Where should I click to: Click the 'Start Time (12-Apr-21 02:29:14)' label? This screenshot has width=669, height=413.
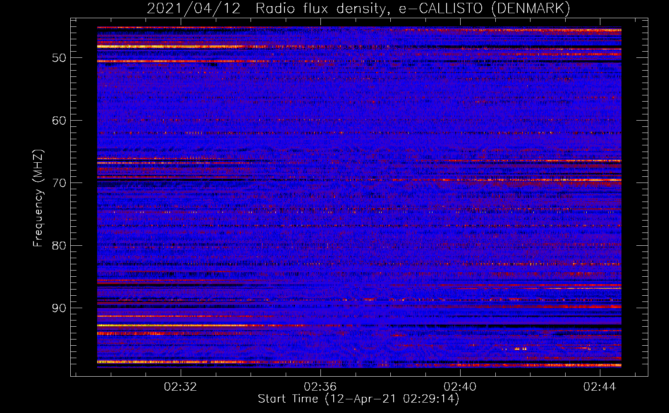click(358, 399)
